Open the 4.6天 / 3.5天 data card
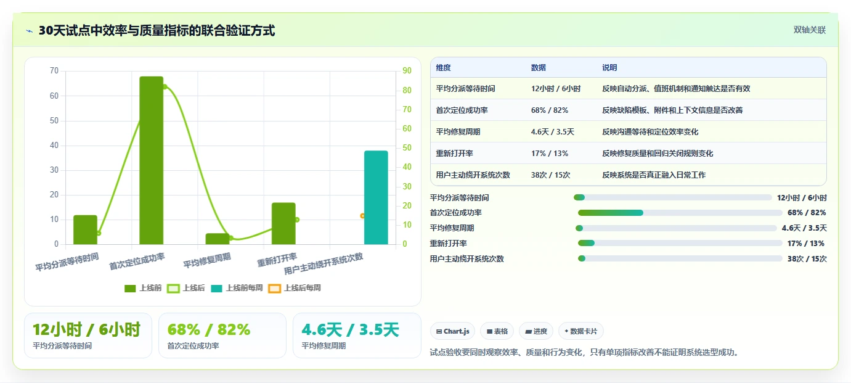Viewport: 851px width, 383px height. [357, 336]
